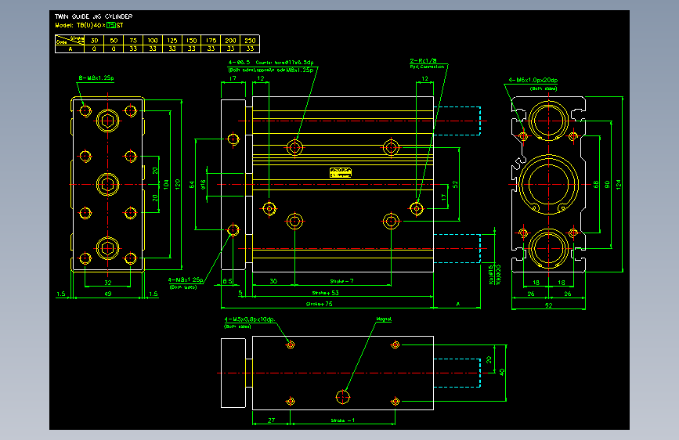Pick the '120' vertical dimension
Image resolution: width=679 pixels, height=440 pixels.
click(178, 184)
